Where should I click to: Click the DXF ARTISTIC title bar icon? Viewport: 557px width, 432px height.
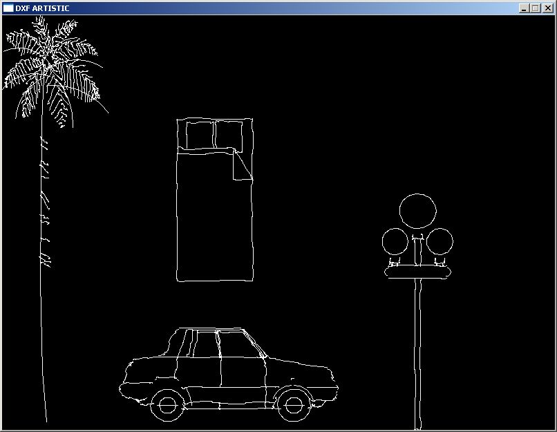[x=8, y=8]
